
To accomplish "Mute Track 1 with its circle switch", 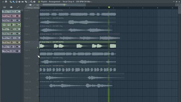I will pyautogui.click(x=38, y=16).
